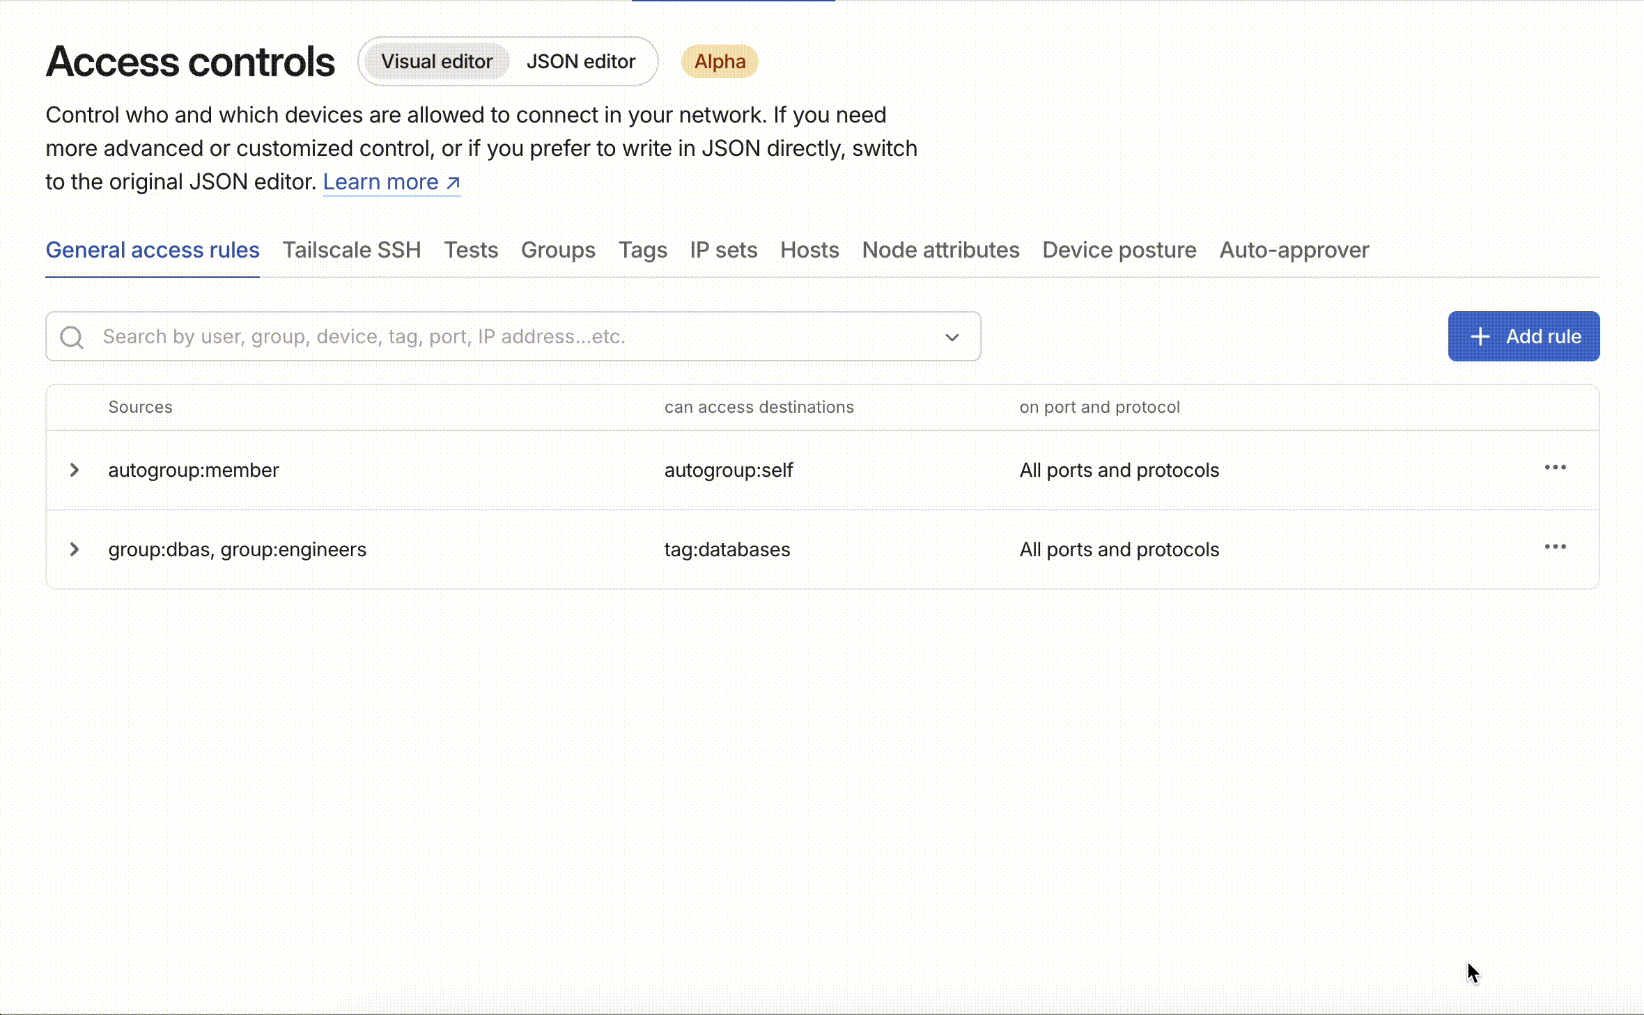Switch to Device posture tab
The image size is (1644, 1015).
(x=1119, y=250)
